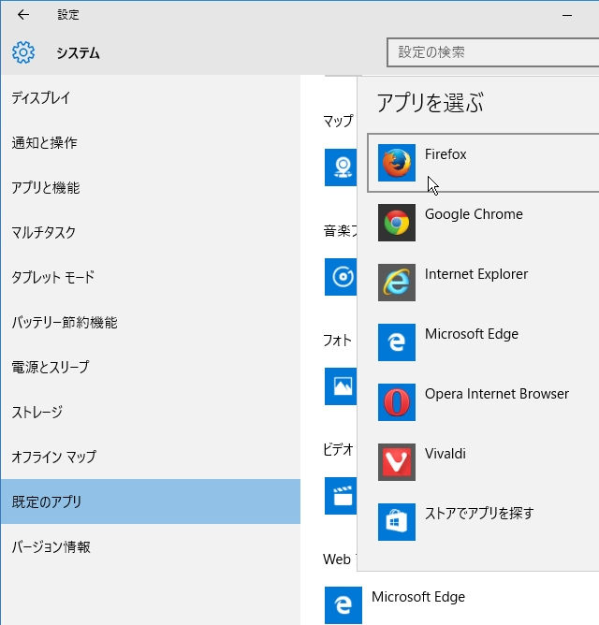
Task: Open the マルチタスク section
Action: (x=151, y=232)
